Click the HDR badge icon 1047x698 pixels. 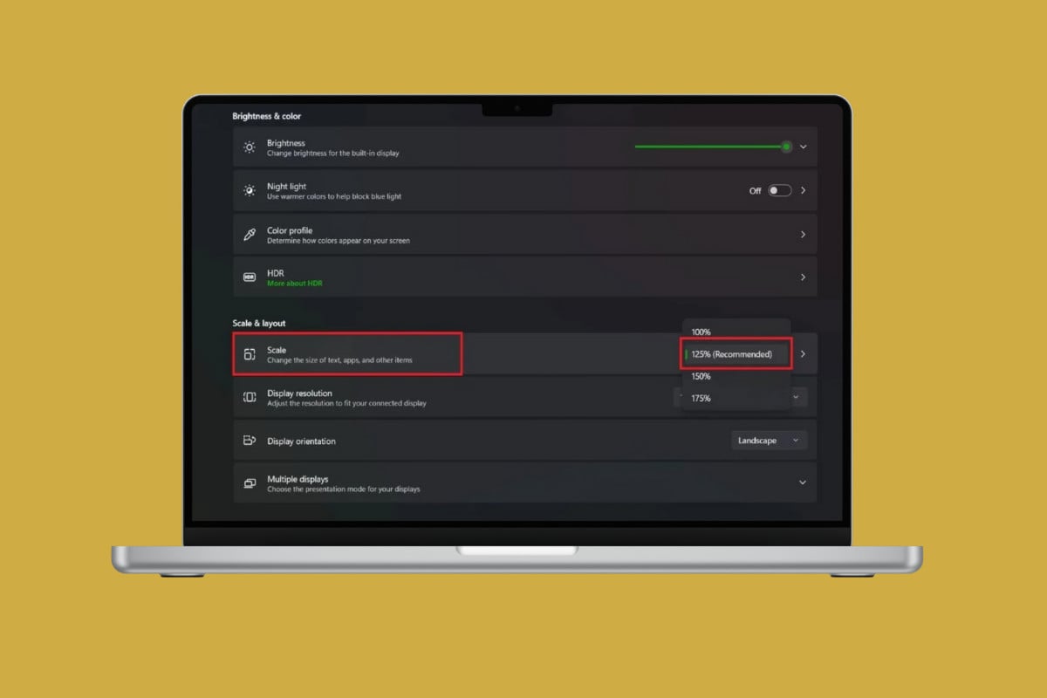pos(250,277)
